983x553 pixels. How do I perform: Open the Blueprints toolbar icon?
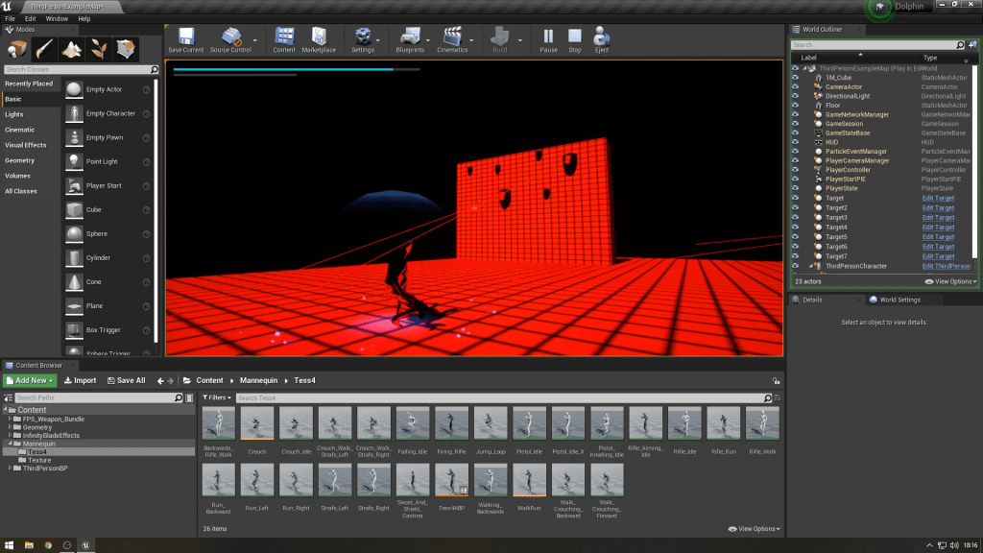[x=410, y=39]
